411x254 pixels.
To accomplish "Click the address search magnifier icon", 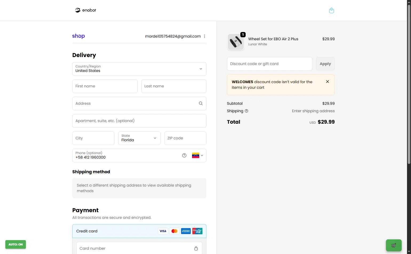I will [201, 103].
